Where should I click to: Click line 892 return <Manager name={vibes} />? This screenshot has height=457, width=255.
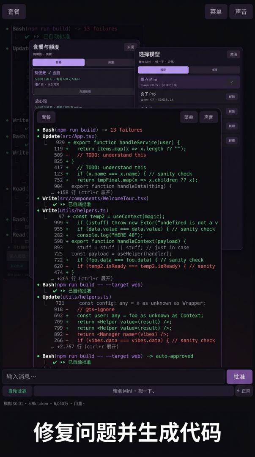(111, 334)
